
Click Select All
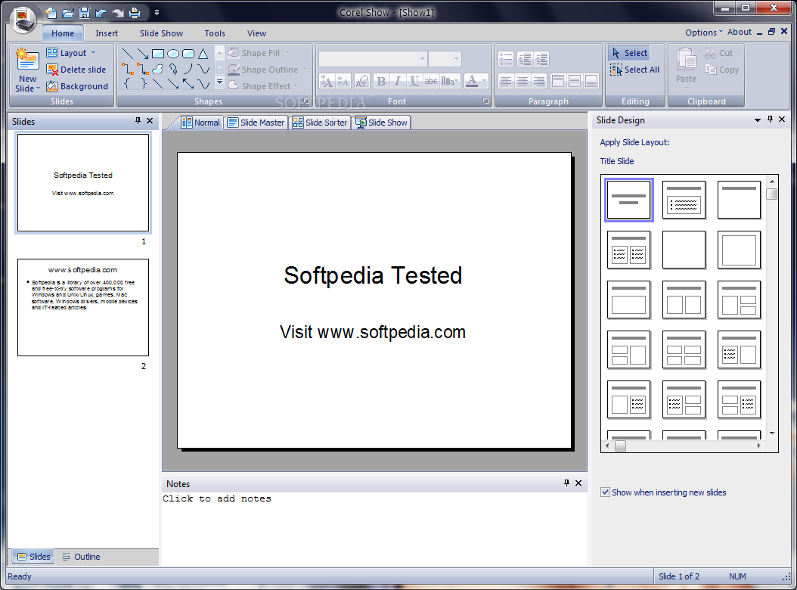click(634, 70)
